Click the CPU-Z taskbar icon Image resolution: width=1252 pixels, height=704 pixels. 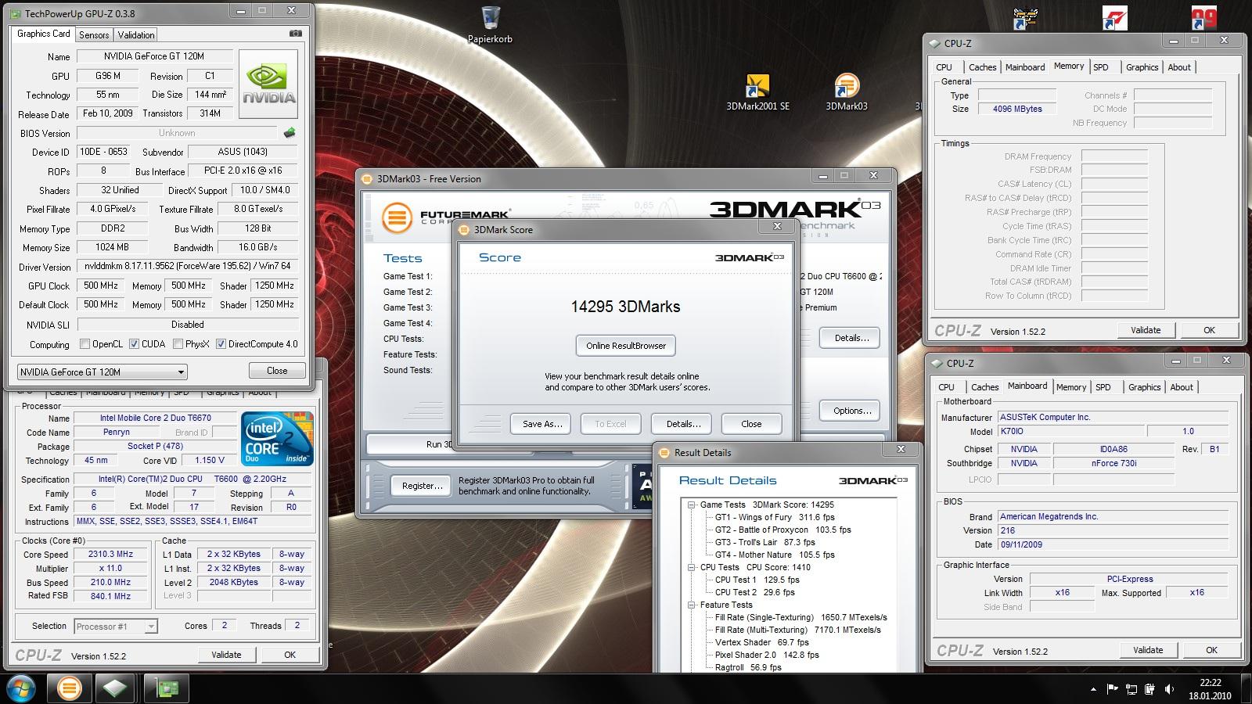tap(115, 688)
